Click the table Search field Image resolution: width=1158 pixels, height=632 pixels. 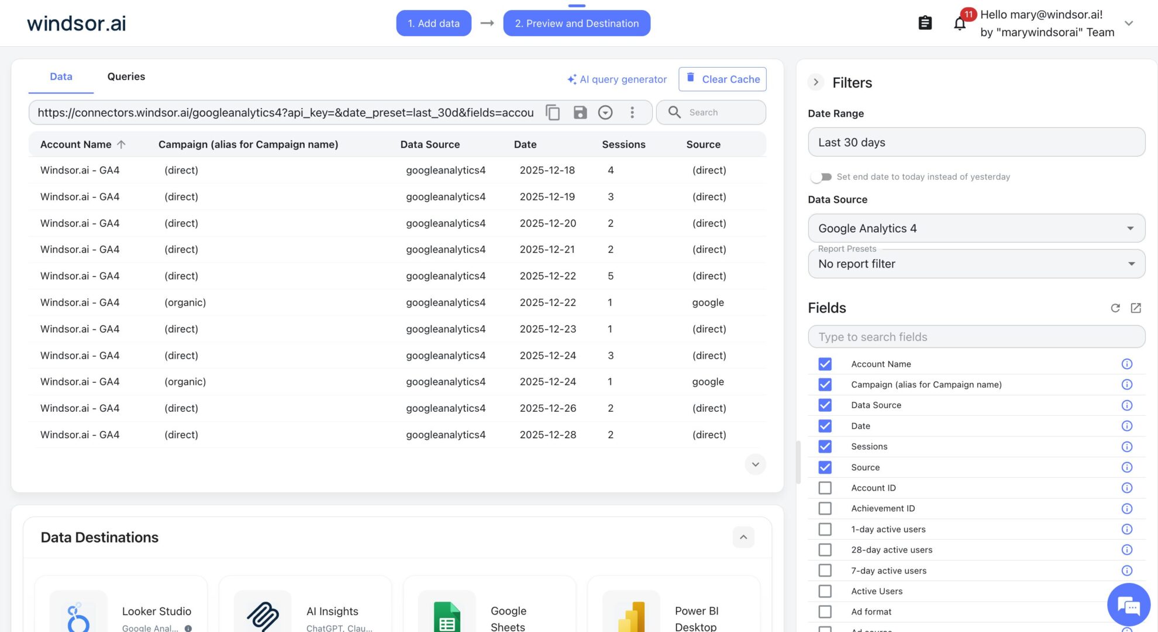tap(711, 112)
